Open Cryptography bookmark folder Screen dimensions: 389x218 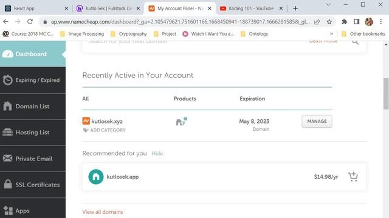[129, 34]
